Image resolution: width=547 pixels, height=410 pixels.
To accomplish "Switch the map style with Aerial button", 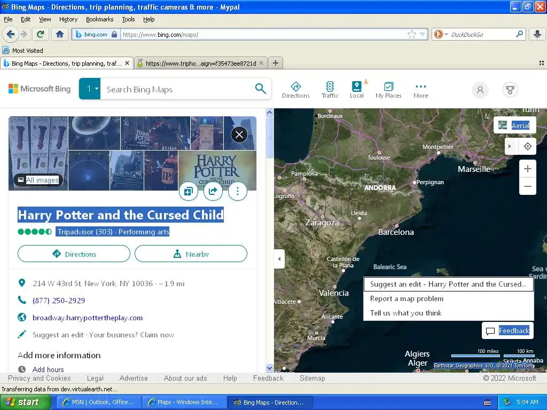I will (514, 125).
